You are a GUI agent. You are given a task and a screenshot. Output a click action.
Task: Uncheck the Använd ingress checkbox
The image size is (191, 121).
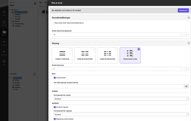click(x=55, y=107)
